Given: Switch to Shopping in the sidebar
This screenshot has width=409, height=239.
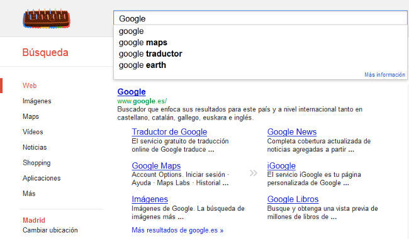Looking at the screenshot, I should pyautogui.click(x=36, y=163).
